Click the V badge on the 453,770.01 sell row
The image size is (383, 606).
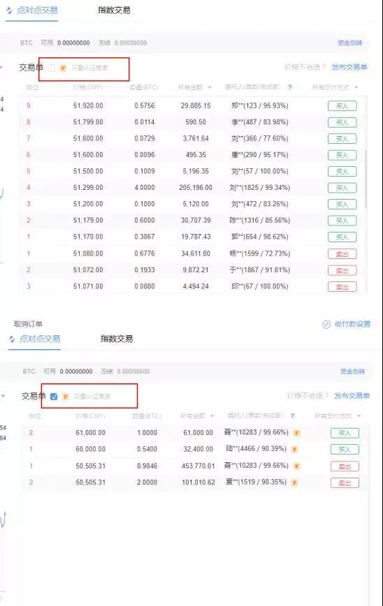coord(297,466)
